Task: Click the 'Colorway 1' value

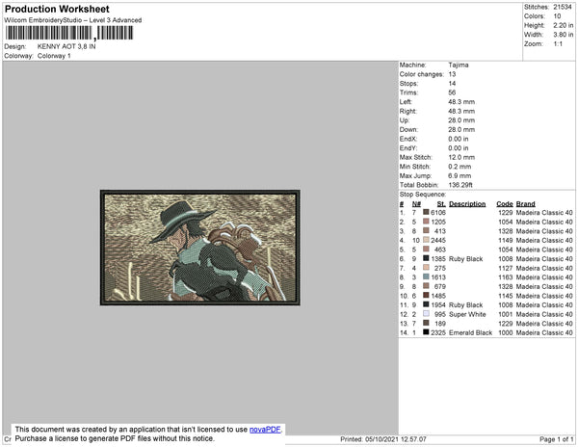Action: 54,56
